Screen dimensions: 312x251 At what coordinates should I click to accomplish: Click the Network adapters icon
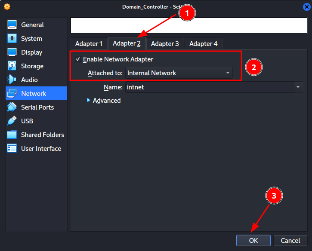[12, 93]
